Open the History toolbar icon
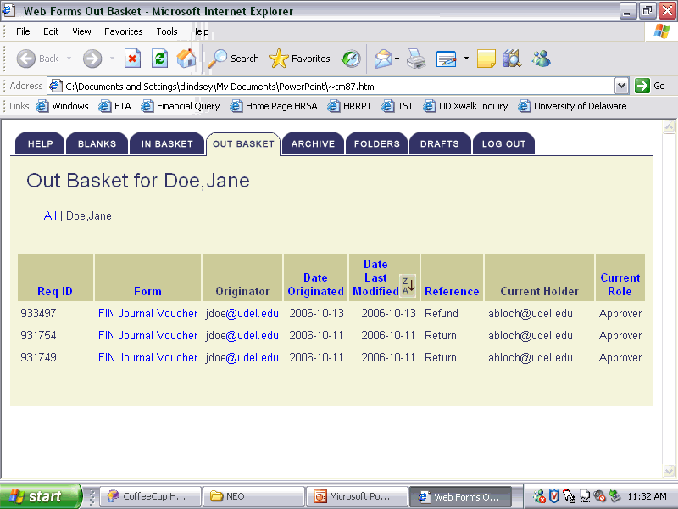Viewport: 678px width, 509px height. [x=351, y=59]
